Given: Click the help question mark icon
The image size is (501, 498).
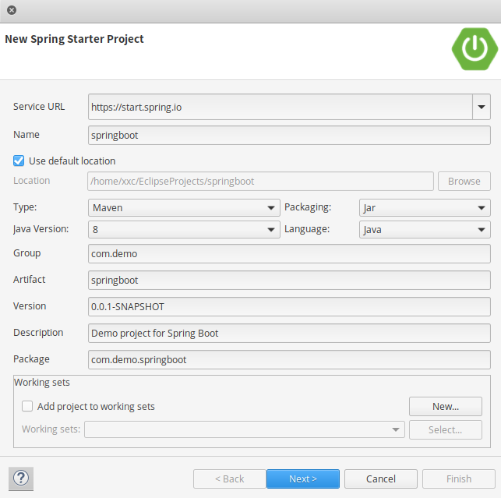Looking at the screenshot, I should tap(20, 479).
